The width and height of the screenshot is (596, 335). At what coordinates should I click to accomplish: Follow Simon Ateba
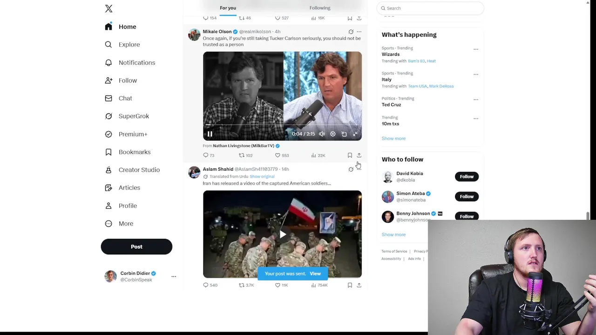(x=467, y=196)
